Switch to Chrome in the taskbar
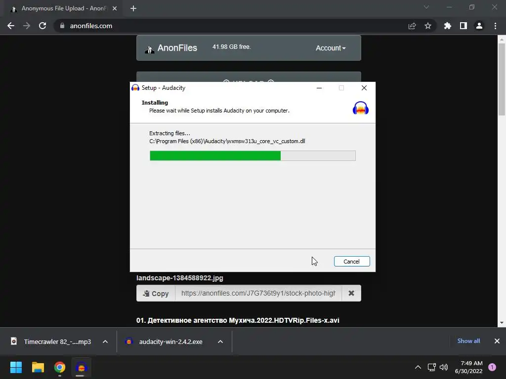 [59, 367]
